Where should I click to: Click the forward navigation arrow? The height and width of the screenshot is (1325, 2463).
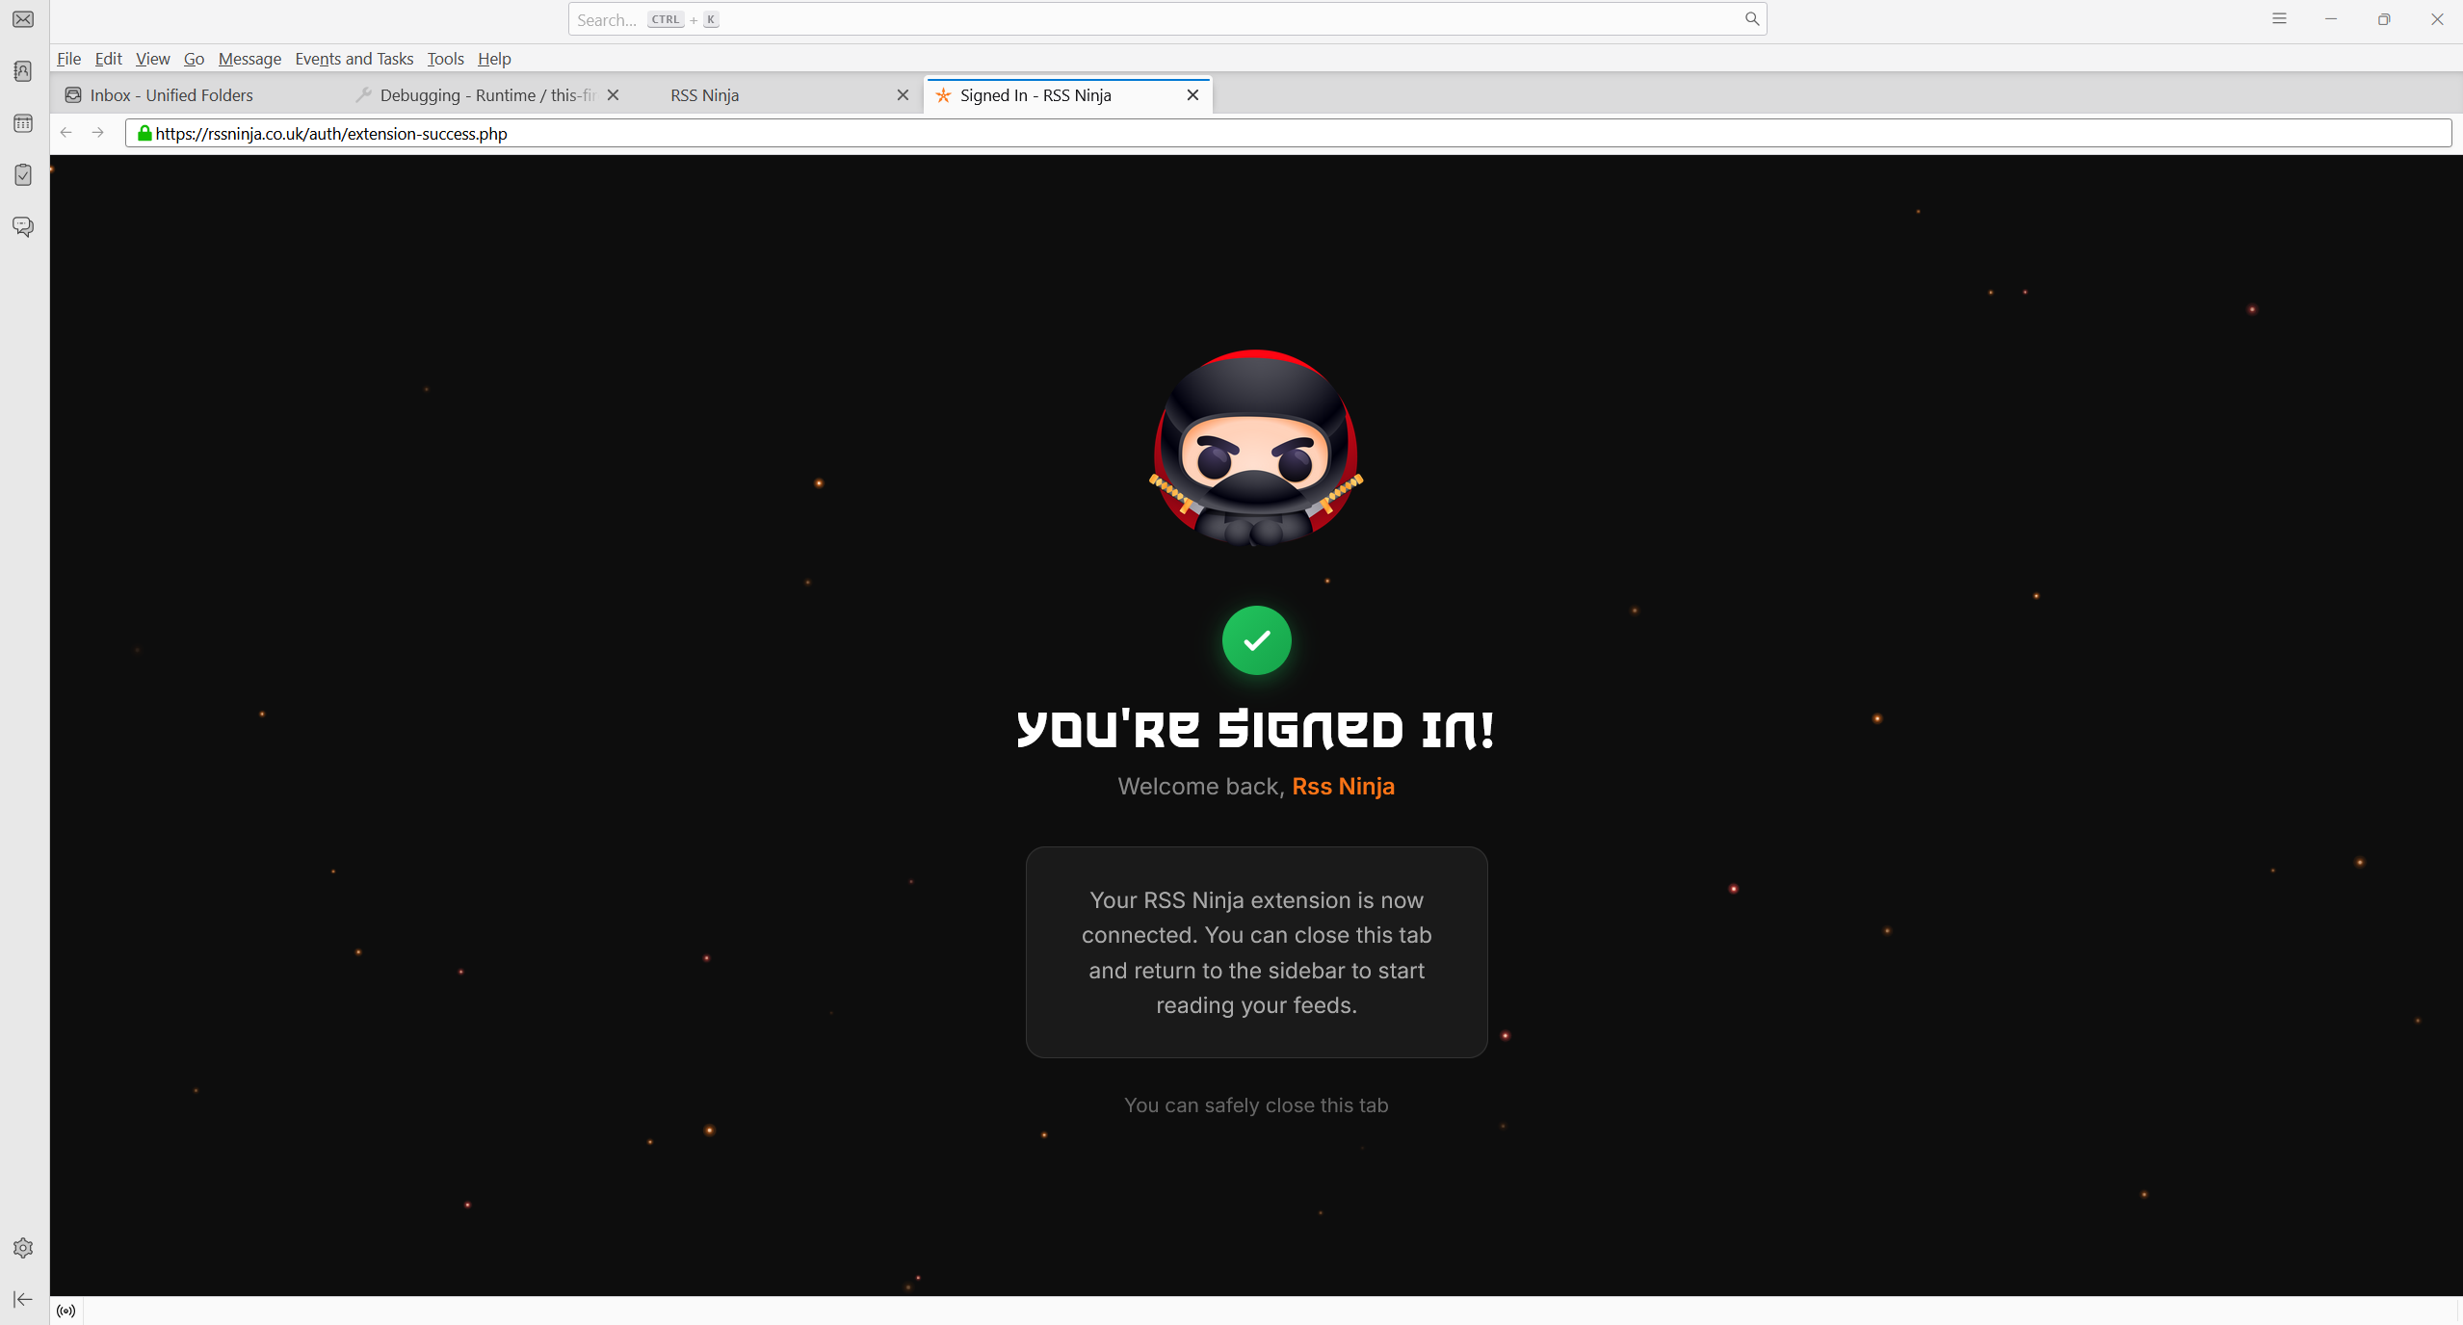[x=96, y=133]
